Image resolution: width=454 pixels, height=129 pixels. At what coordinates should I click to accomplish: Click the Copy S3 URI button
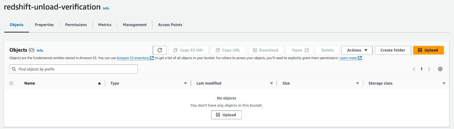(189, 50)
